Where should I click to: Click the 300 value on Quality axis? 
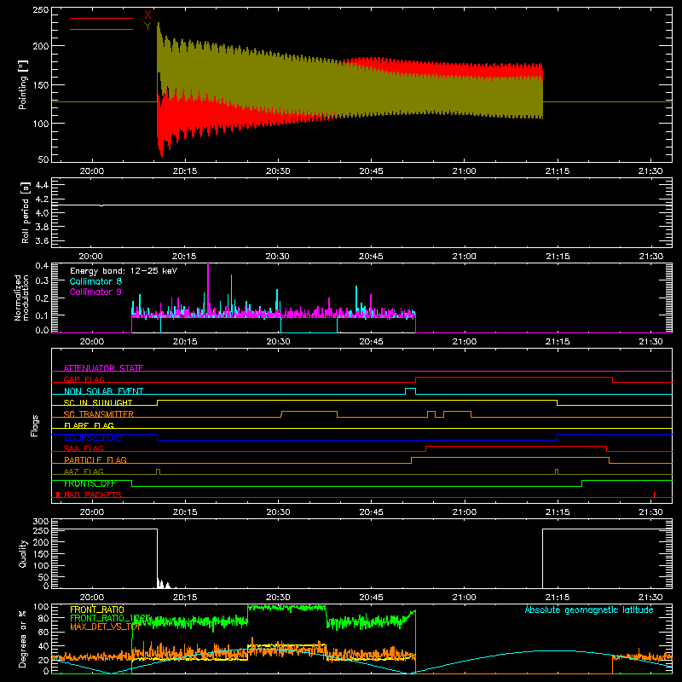[x=40, y=522]
